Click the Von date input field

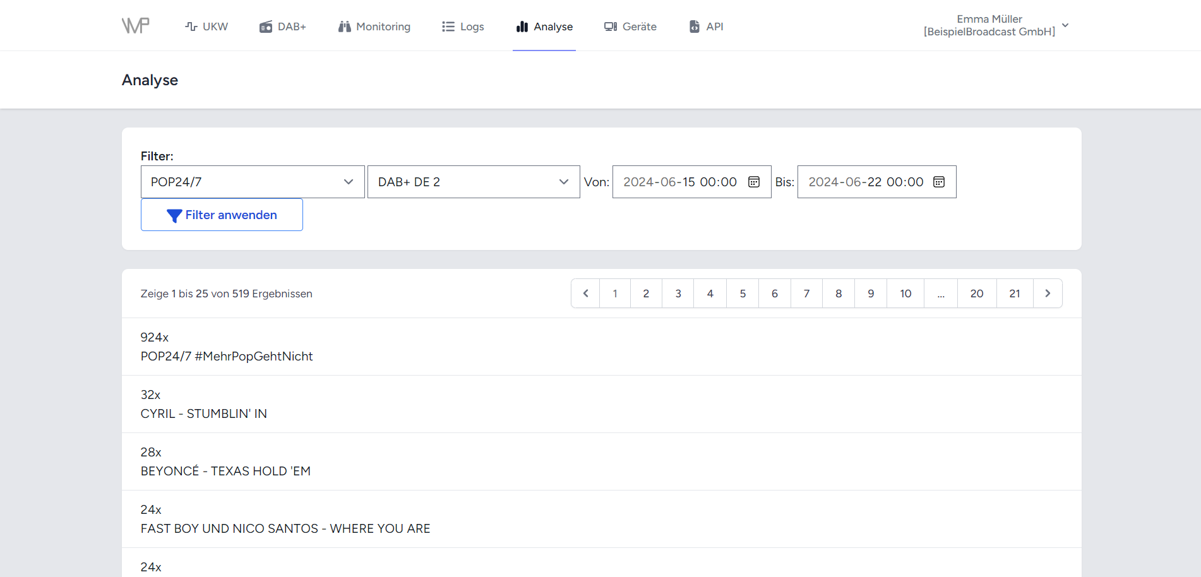point(691,182)
